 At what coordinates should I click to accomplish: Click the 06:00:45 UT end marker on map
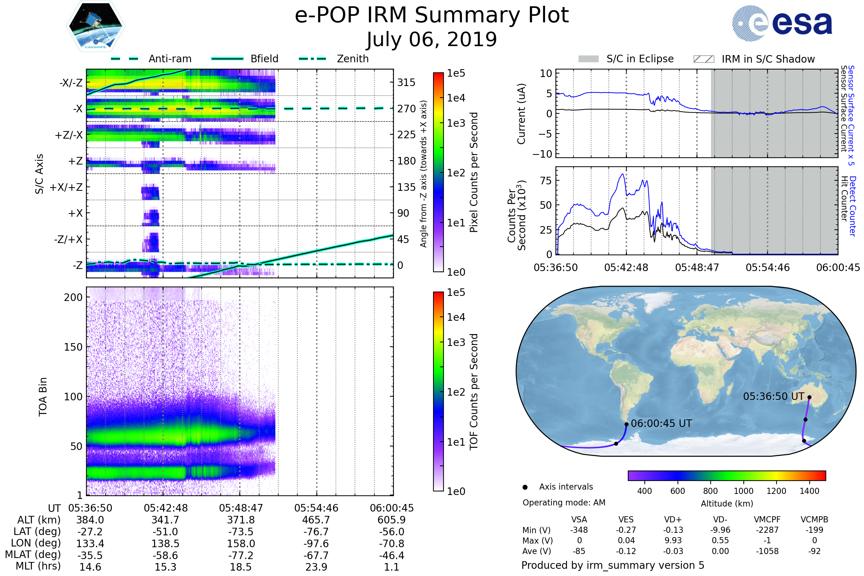pos(626,424)
